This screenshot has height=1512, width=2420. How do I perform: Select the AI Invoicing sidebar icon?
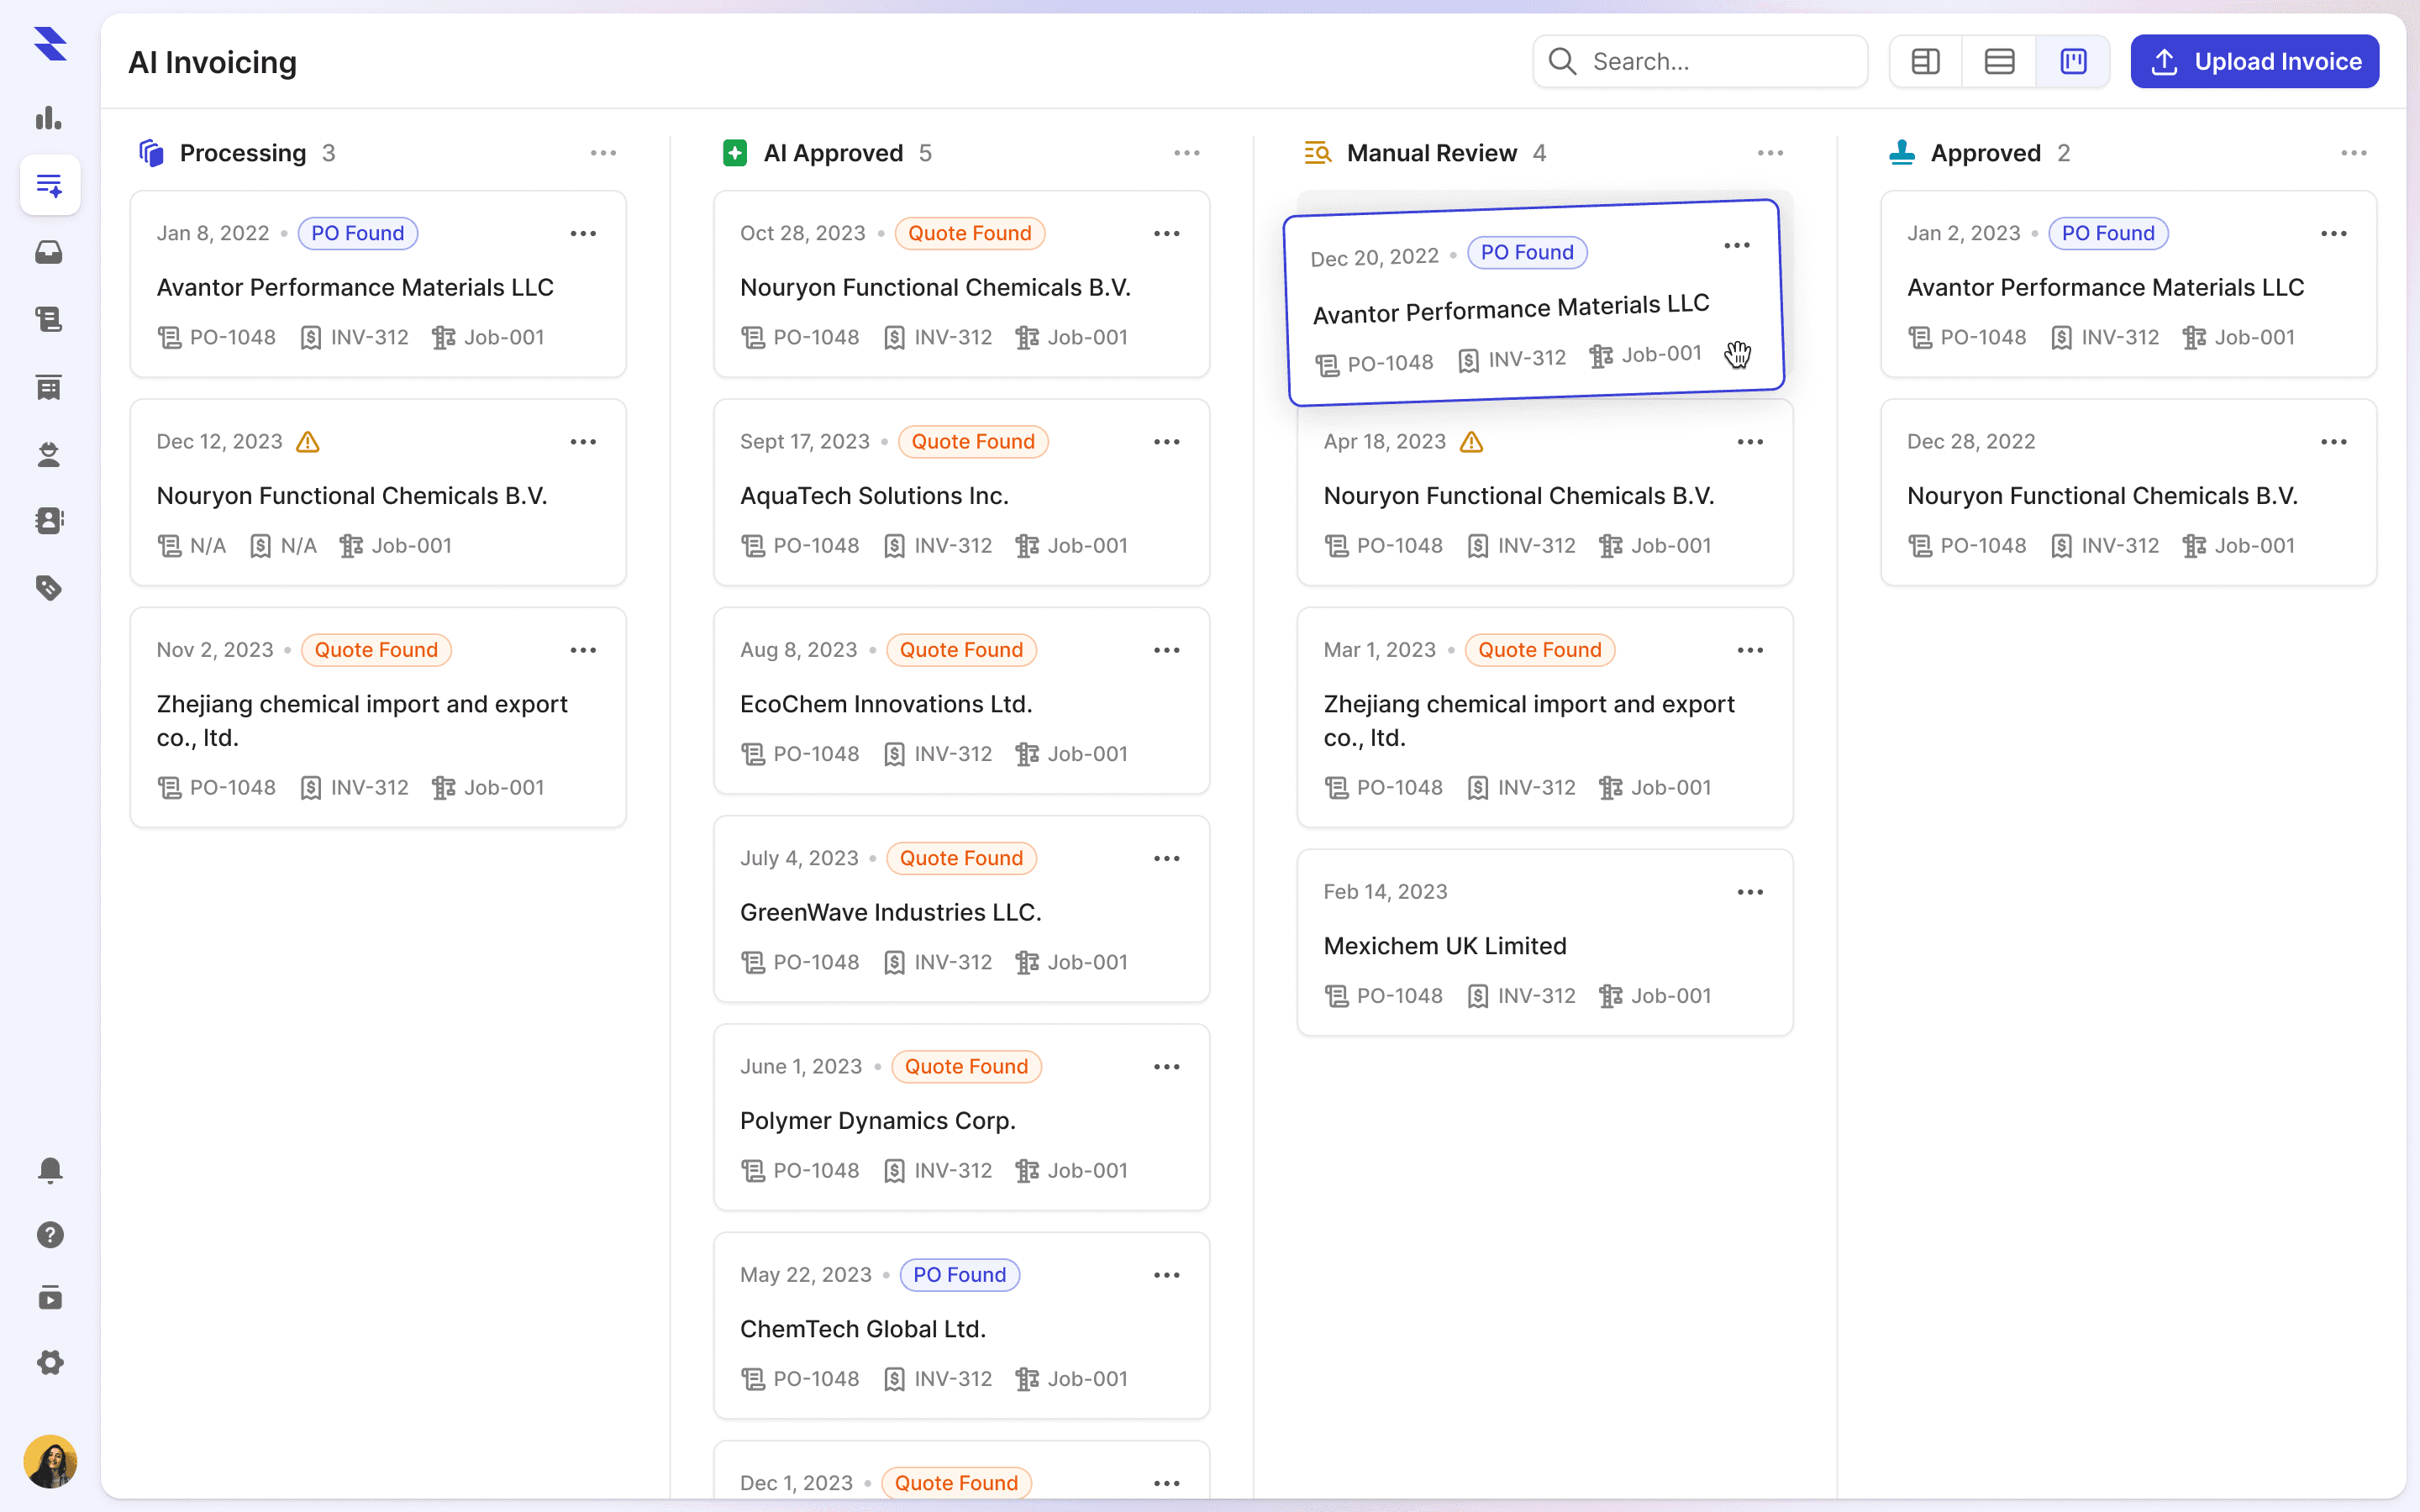[49, 185]
